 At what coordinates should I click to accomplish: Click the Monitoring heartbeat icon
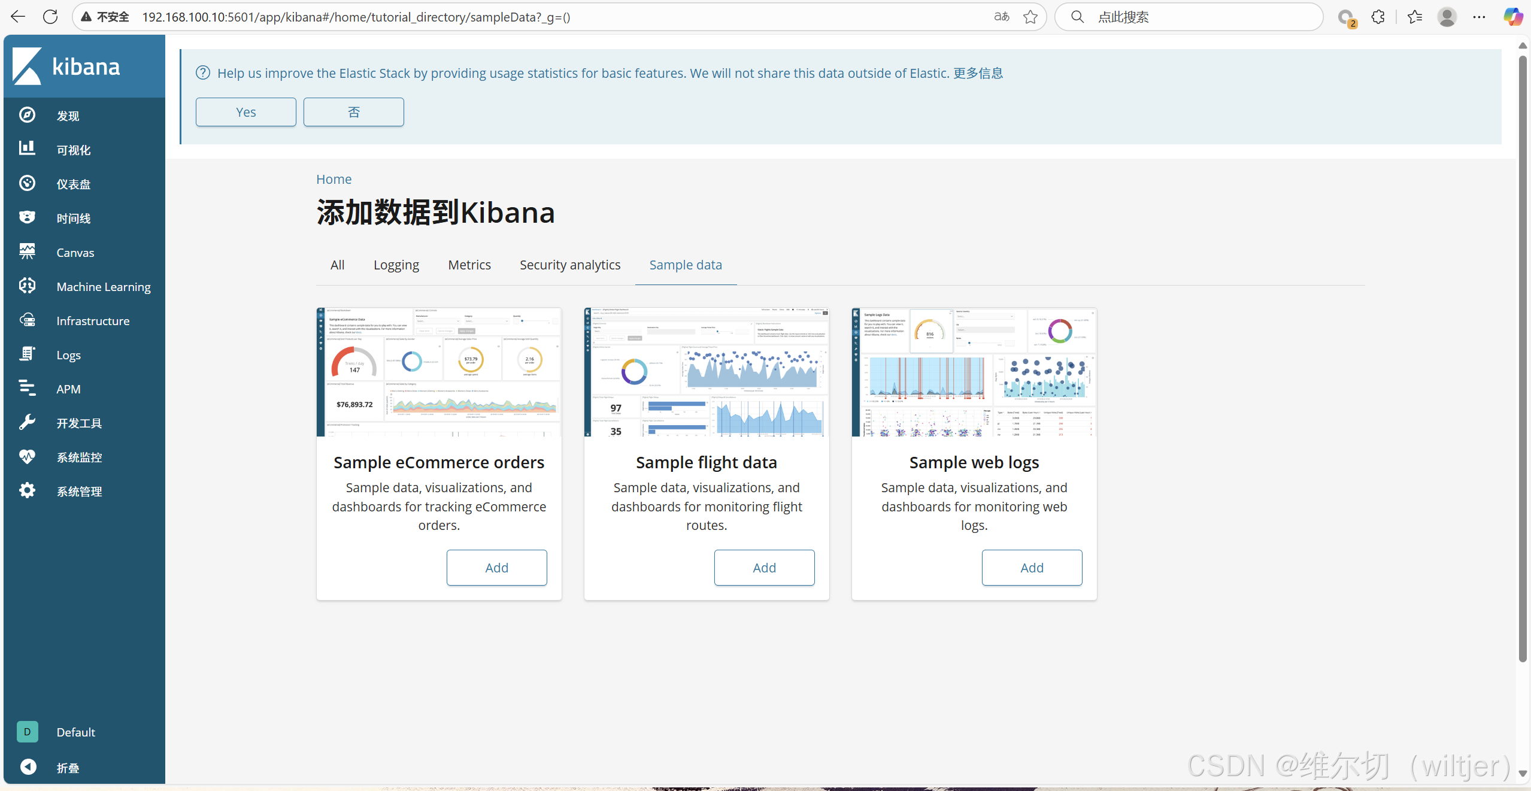27,456
